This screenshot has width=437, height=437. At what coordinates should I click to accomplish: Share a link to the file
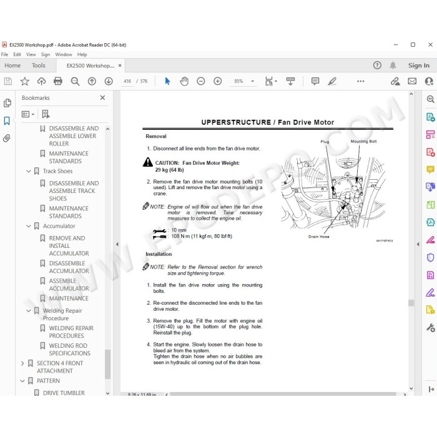point(395,81)
